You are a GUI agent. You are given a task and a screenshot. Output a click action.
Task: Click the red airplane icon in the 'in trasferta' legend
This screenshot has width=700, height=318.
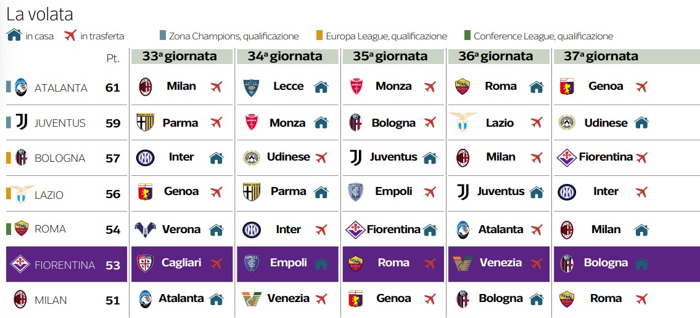pyautogui.click(x=70, y=34)
